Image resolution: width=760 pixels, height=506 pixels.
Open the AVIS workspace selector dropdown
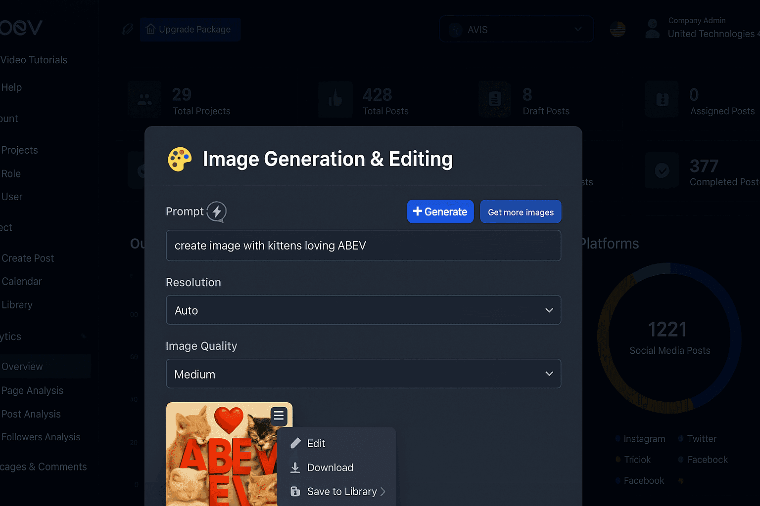516,29
